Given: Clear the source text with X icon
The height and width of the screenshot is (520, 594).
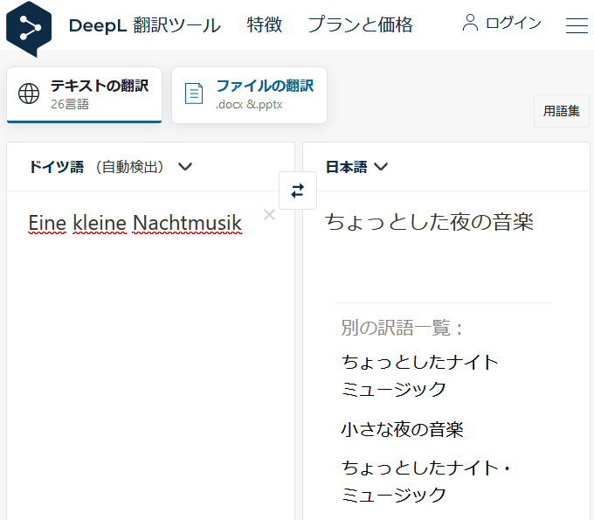Looking at the screenshot, I should (x=269, y=215).
